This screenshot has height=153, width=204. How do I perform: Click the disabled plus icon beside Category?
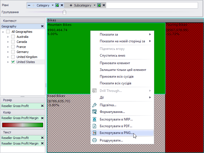[34, 5]
